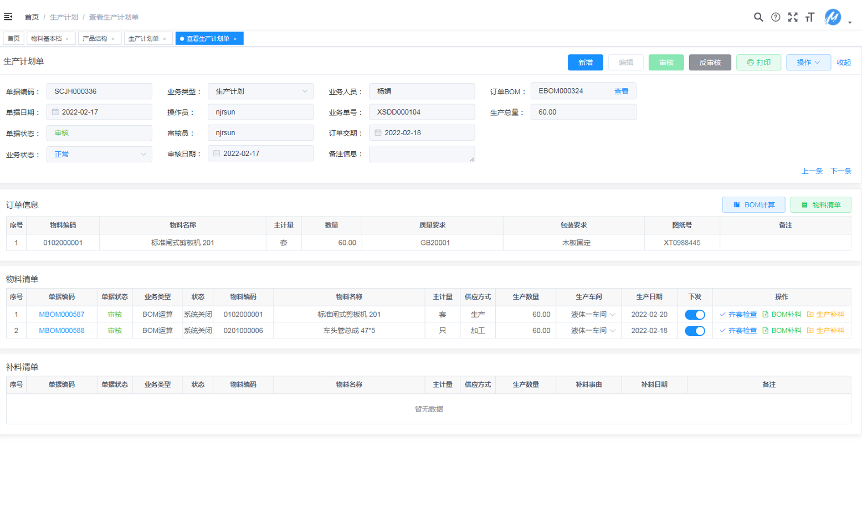
Task: Open the search magnifier icon
Action: (758, 17)
